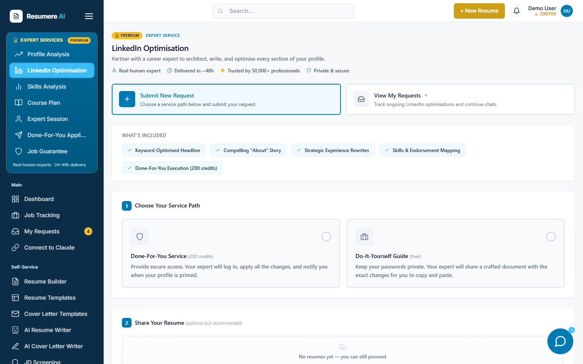Click the notification bell icon

pos(517,11)
